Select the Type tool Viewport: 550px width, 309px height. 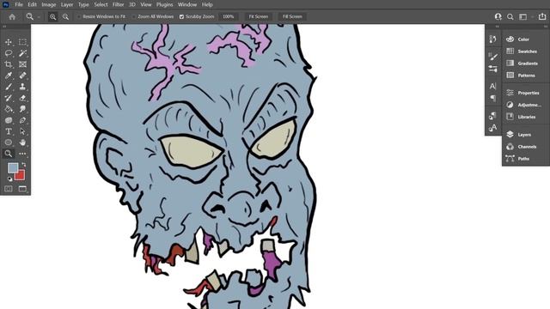pos(9,131)
